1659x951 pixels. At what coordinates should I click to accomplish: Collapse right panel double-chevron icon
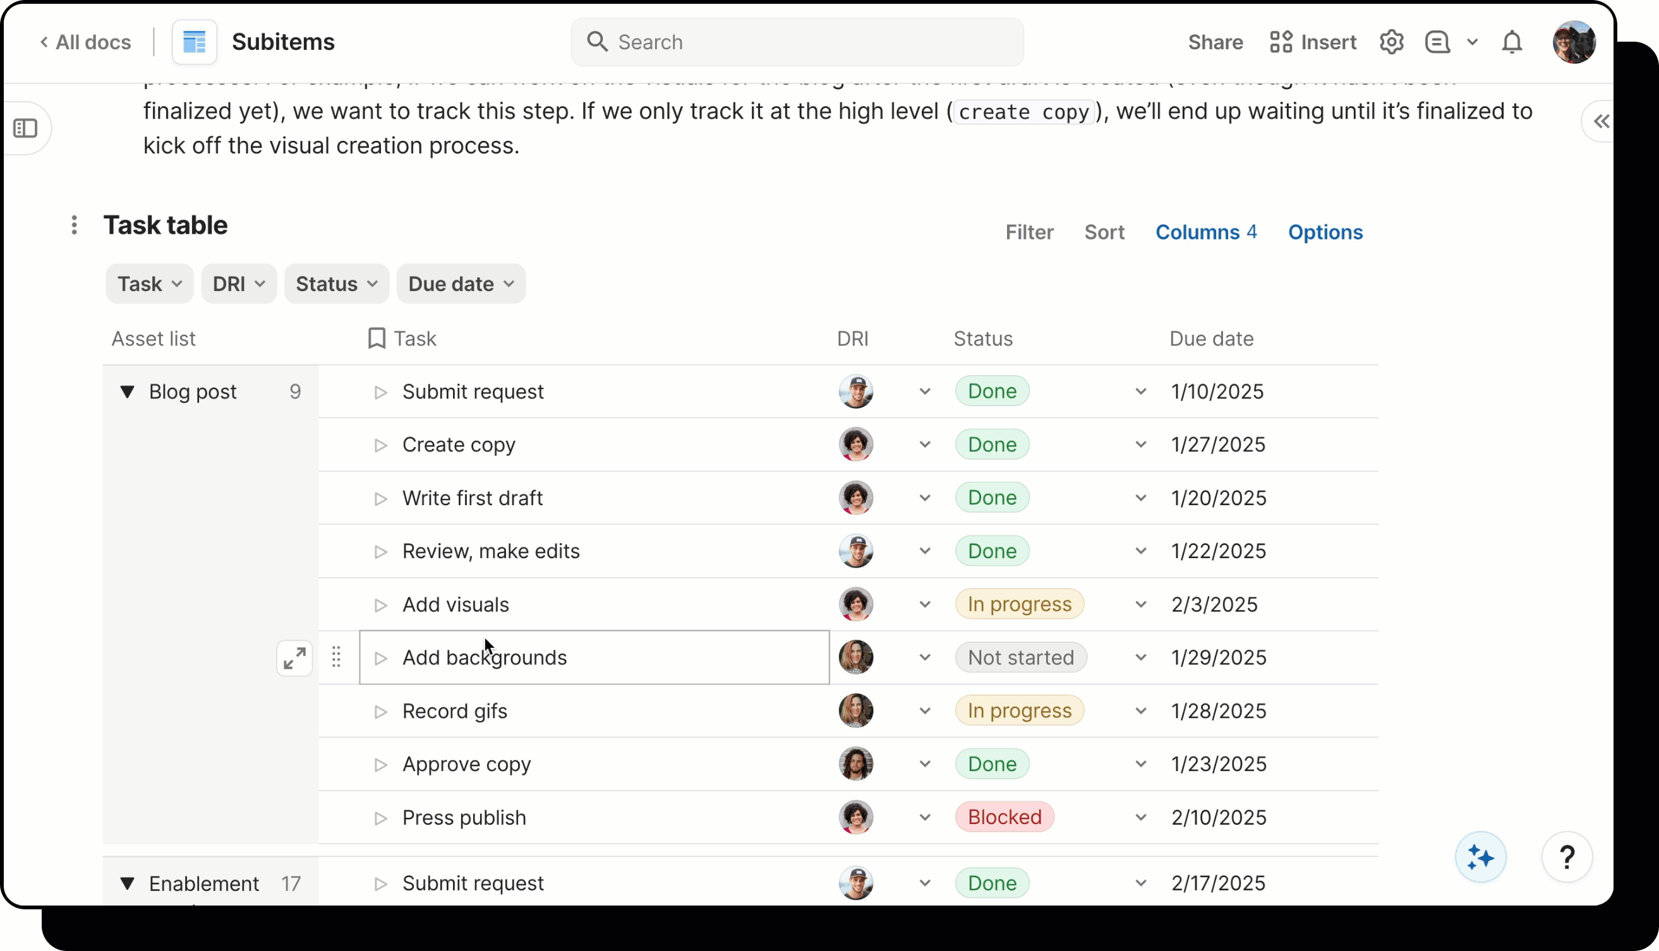pos(1600,121)
